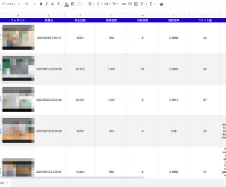Open the cell borders menu

(x=73, y=4)
